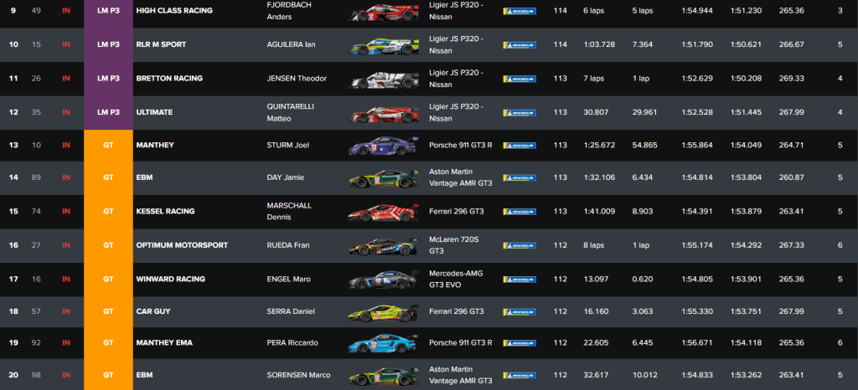Click top speed 269.33

click(x=791, y=78)
